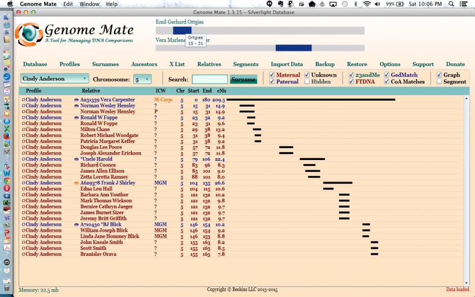Screen dimensions: 475x297
Task: Click the icon beside the first Norman Wesley Hensley
Action: click(x=77, y=106)
